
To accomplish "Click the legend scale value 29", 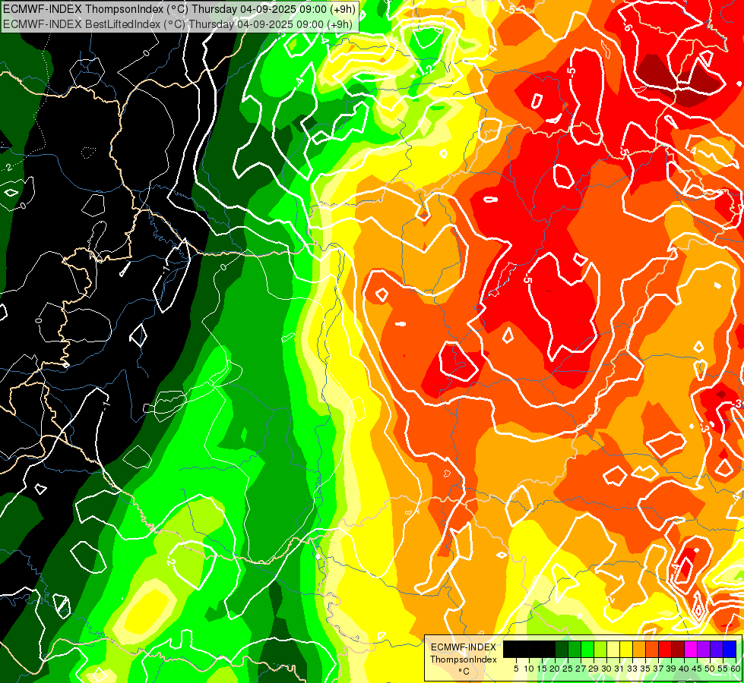I will 594,669.
